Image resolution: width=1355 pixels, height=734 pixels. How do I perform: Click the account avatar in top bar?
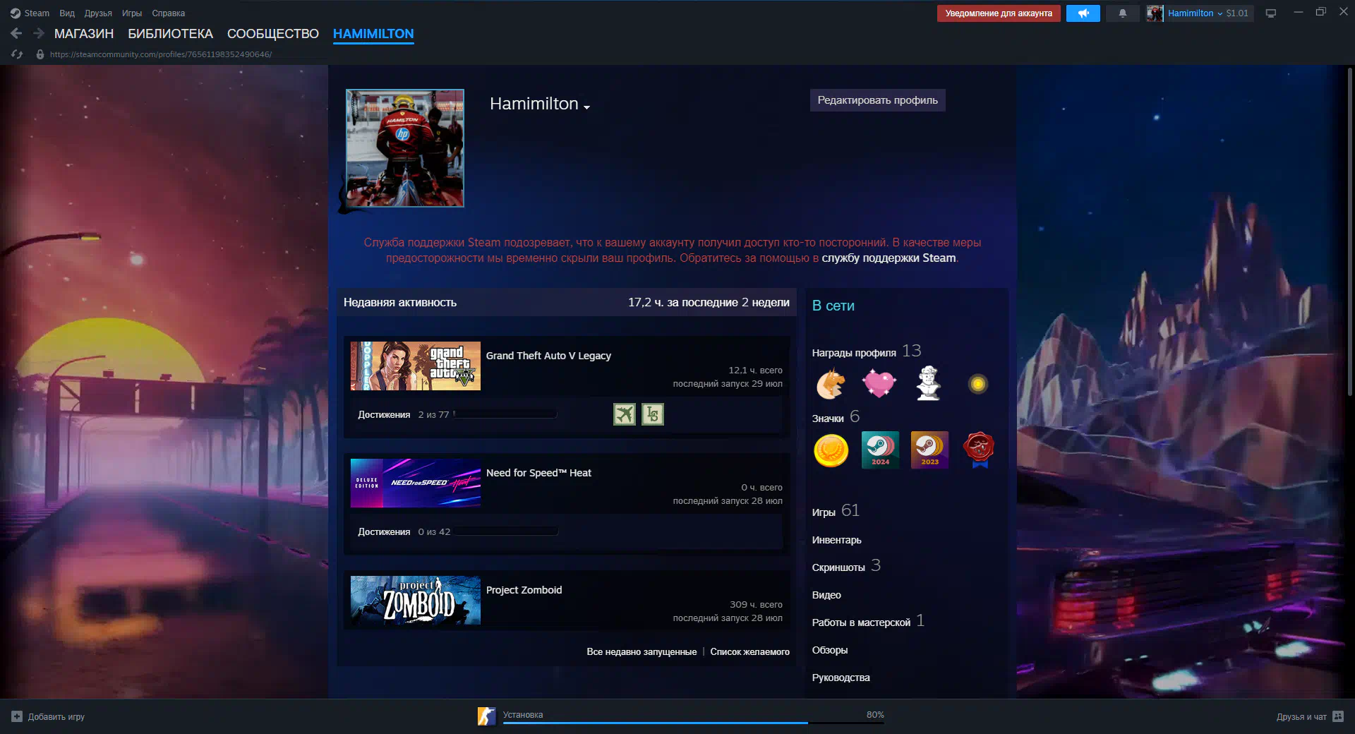(1155, 13)
